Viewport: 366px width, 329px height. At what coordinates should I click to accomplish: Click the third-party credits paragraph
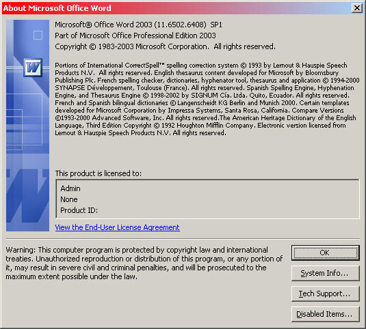coord(207,99)
